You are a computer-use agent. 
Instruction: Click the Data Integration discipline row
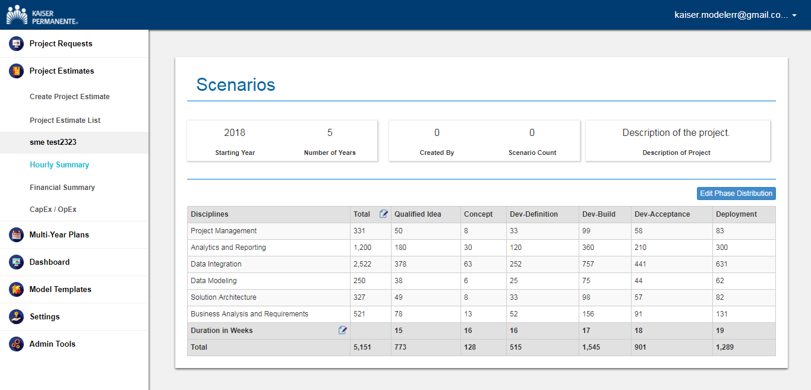coord(216,264)
